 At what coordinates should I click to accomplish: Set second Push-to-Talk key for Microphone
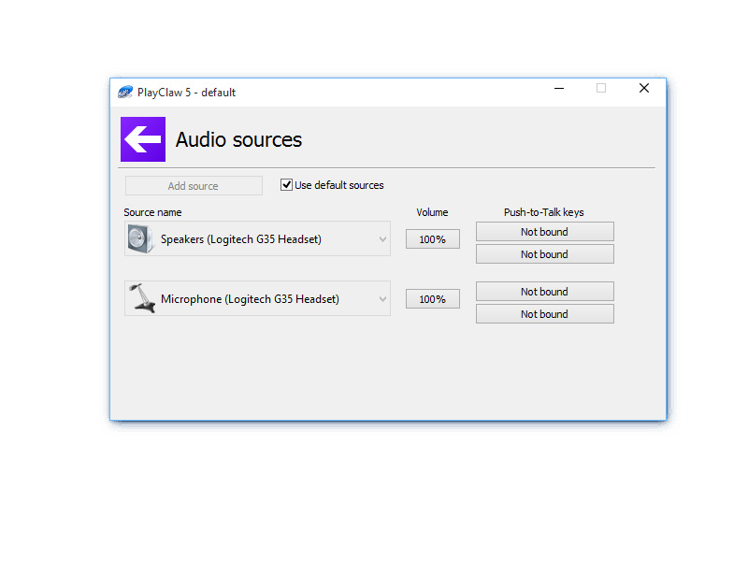tap(544, 314)
